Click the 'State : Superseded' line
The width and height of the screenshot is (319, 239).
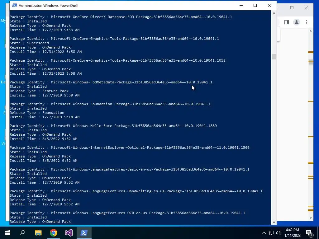point(29,43)
